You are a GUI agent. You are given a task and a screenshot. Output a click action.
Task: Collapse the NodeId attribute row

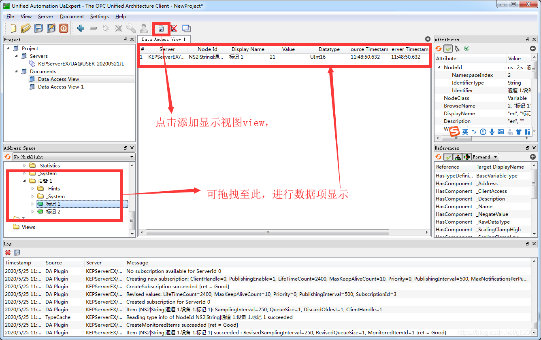click(439, 67)
